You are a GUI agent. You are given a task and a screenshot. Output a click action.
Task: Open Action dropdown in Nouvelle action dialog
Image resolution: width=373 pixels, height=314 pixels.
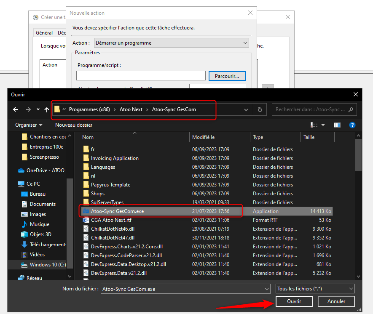tap(172, 43)
